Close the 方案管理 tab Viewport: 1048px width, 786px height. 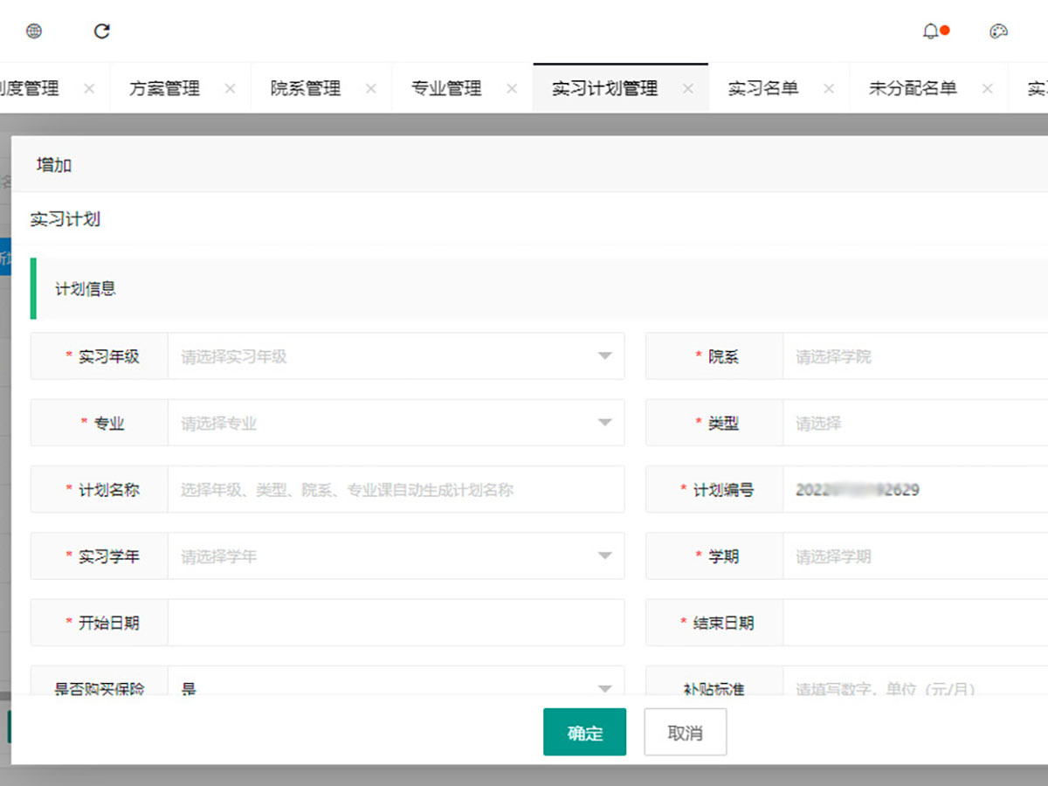230,88
